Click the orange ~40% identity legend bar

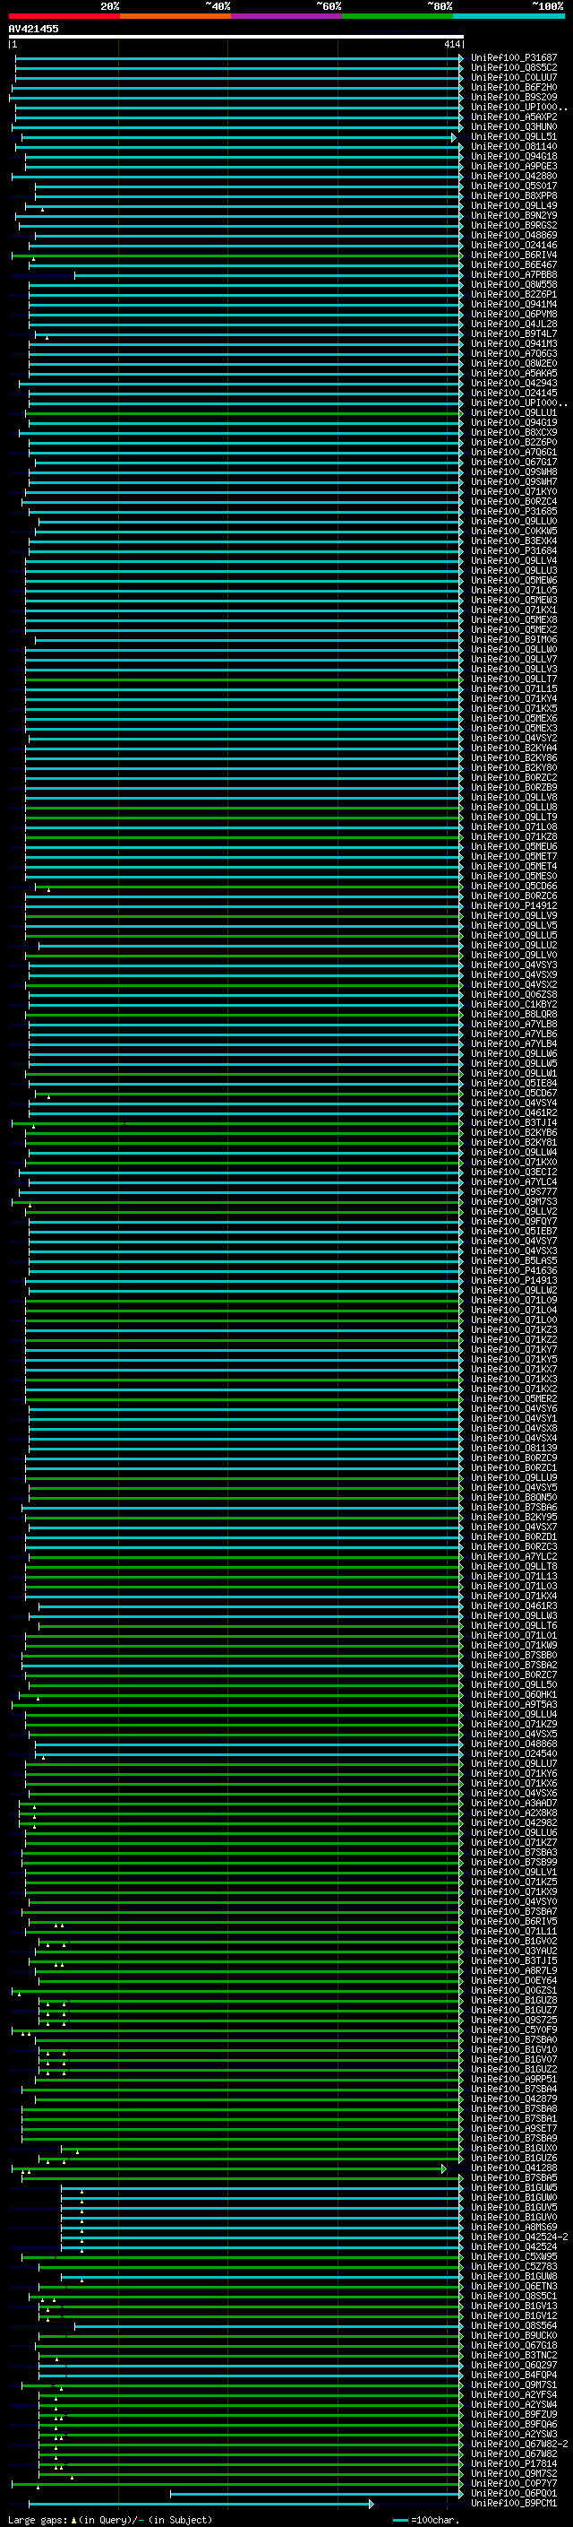(x=175, y=17)
